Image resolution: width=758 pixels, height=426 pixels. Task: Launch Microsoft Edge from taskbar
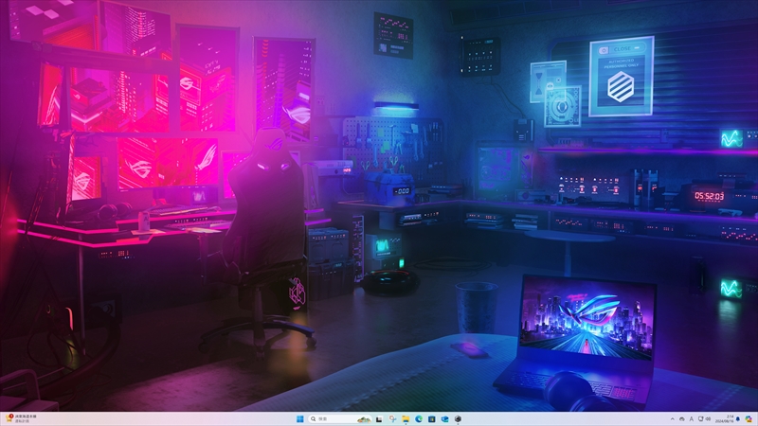tap(419, 418)
